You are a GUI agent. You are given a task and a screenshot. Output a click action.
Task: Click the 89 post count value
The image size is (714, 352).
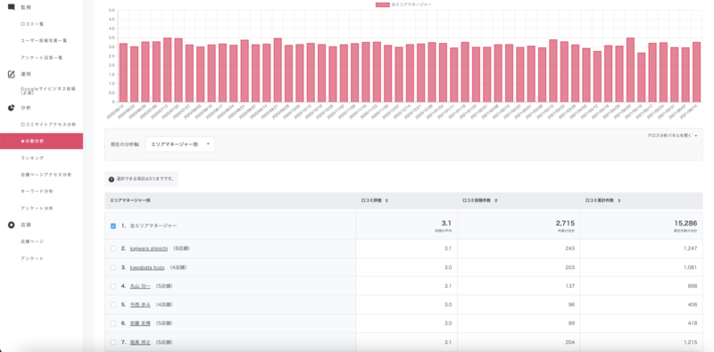pyautogui.click(x=571, y=323)
